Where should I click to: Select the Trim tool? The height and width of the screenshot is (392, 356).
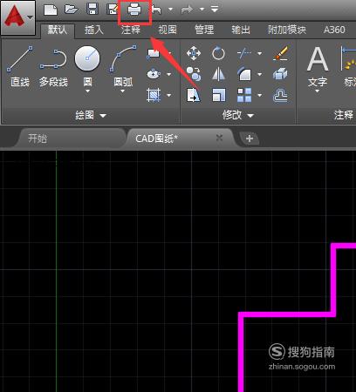point(243,53)
